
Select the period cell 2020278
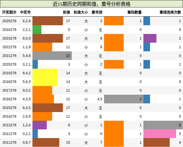pyautogui.click(x=9, y=64)
